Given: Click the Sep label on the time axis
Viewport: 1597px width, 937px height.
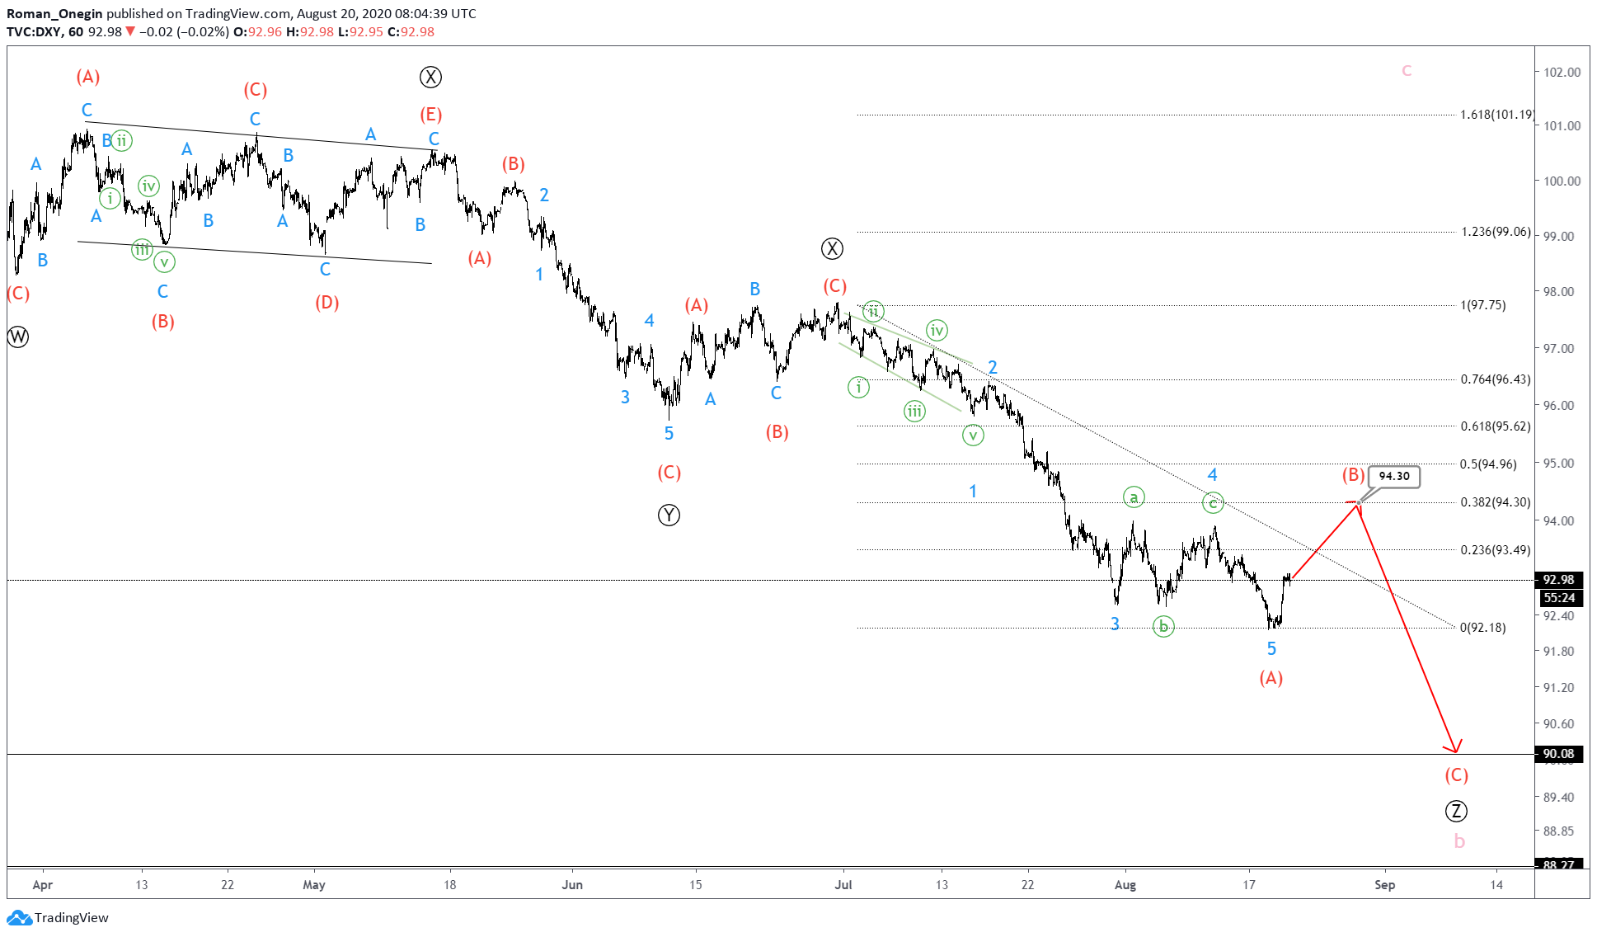Looking at the screenshot, I should click(x=1386, y=884).
